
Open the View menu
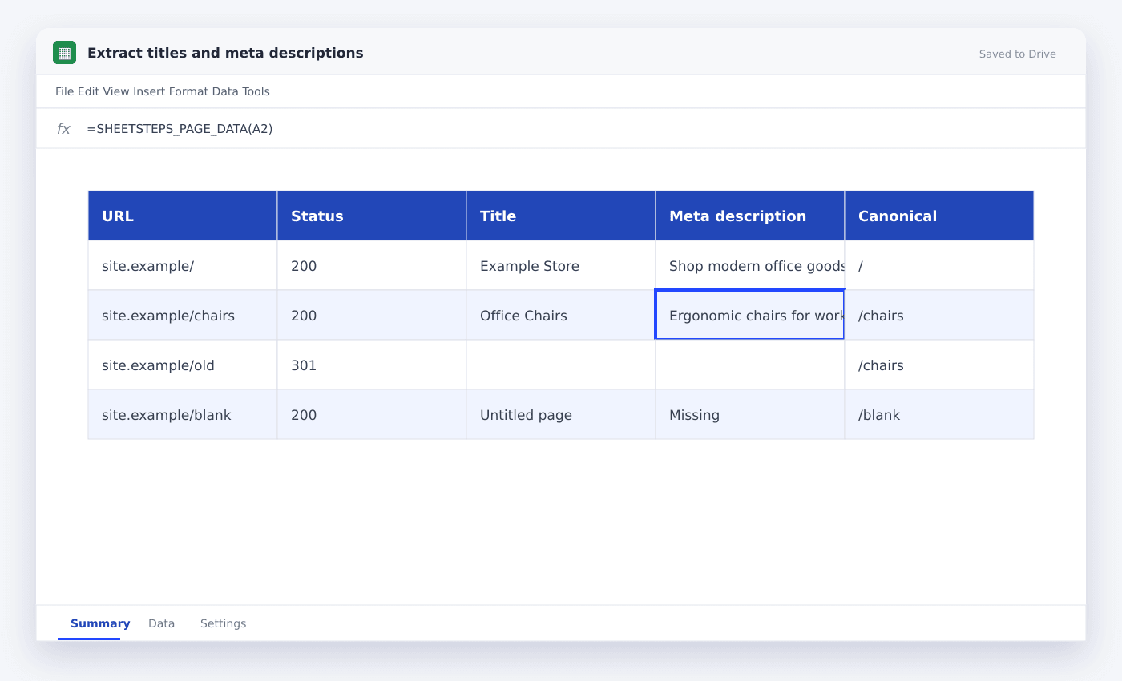(115, 91)
